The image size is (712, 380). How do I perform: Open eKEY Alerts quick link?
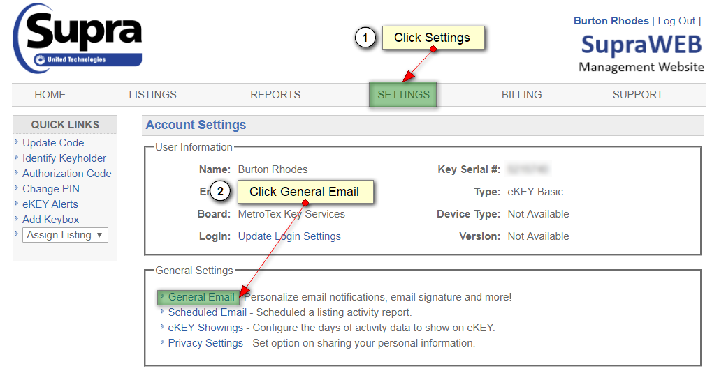pyautogui.click(x=50, y=204)
